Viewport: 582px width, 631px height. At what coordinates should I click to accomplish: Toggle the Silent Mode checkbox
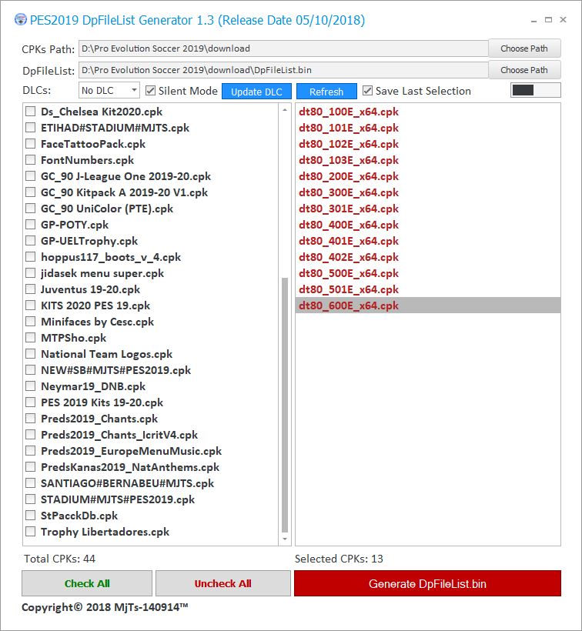[x=151, y=91]
